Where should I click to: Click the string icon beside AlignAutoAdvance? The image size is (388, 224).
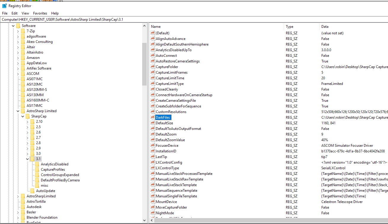tap(153, 39)
